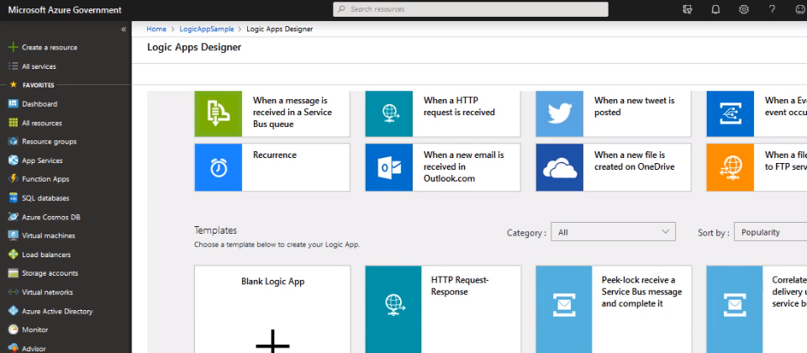The width and height of the screenshot is (807, 353).
Task: Select the Twitter bird trigger icon
Action: (x=559, y=113)
